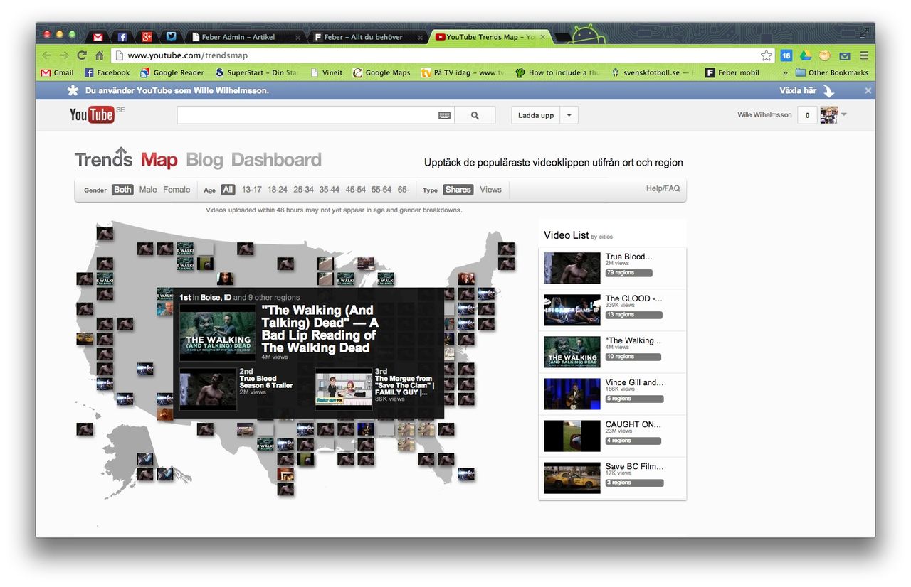
Task: Switch to the Blog tab
Action: (204, 160)
